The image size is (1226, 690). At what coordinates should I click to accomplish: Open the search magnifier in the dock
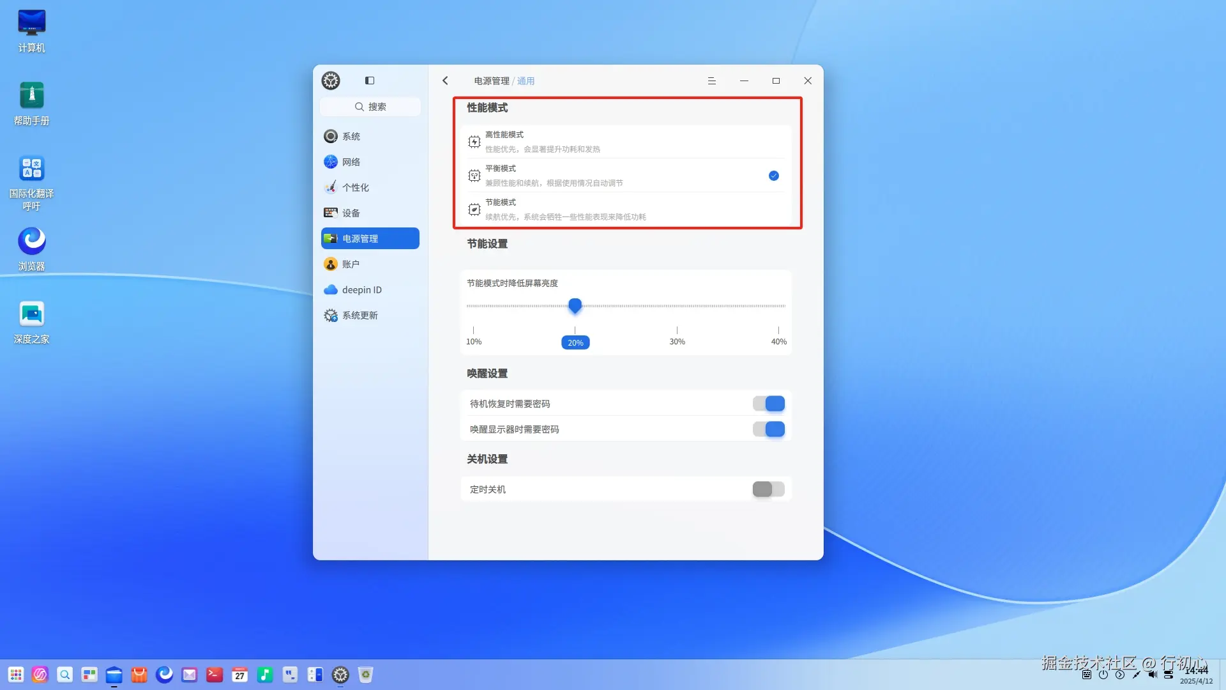64,675
